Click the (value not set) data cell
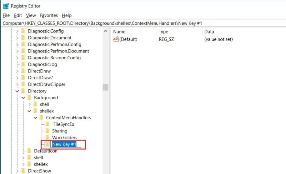This screenshot has height=174, width=286. pyautogui.click(x=218, y=39)
